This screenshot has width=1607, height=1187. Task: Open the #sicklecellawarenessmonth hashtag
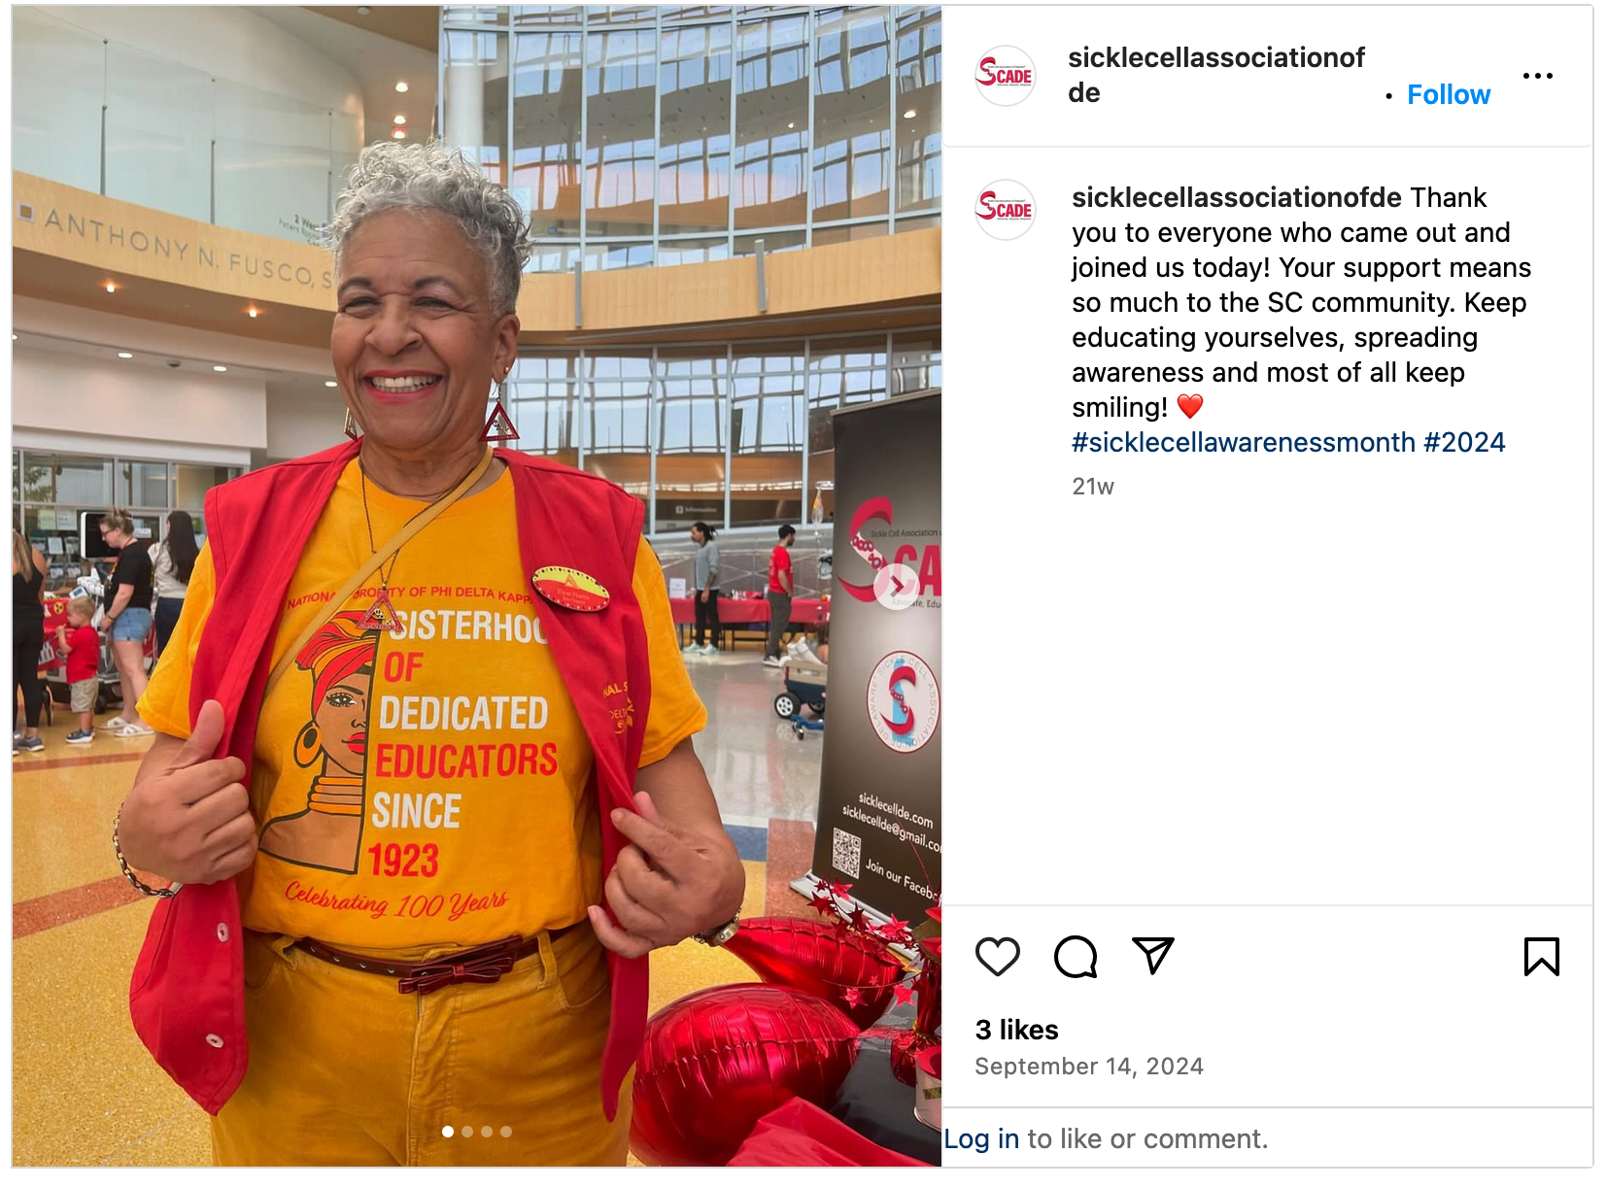click(x=1244, y=443)
